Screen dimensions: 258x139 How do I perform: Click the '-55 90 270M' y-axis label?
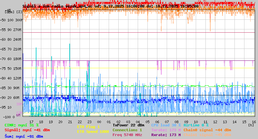coord(11,30)
